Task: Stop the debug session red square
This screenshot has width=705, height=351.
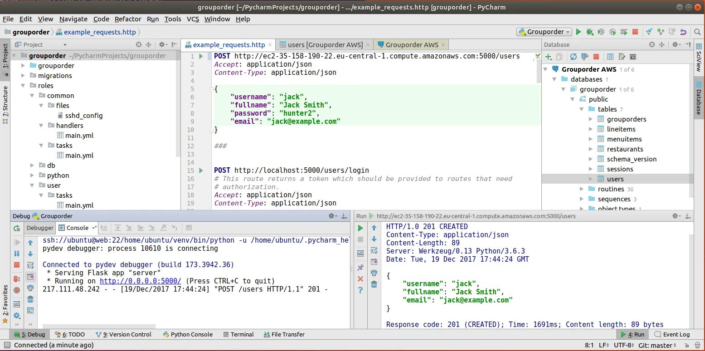Action: click(x=17, y=265)
